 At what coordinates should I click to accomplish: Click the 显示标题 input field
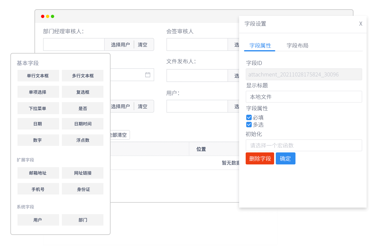[304, 97]
